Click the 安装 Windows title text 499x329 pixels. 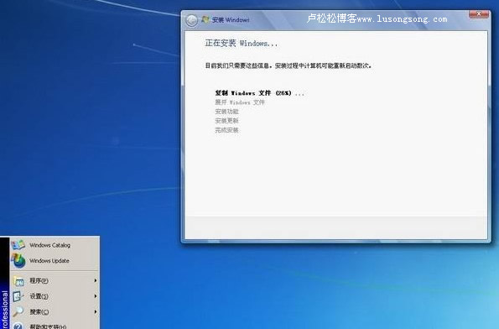click(231, 20)
